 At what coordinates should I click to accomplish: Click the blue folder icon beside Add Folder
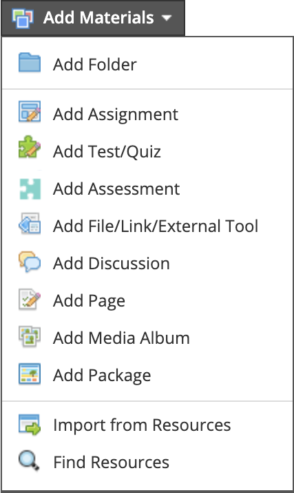[x=30, y=63]
